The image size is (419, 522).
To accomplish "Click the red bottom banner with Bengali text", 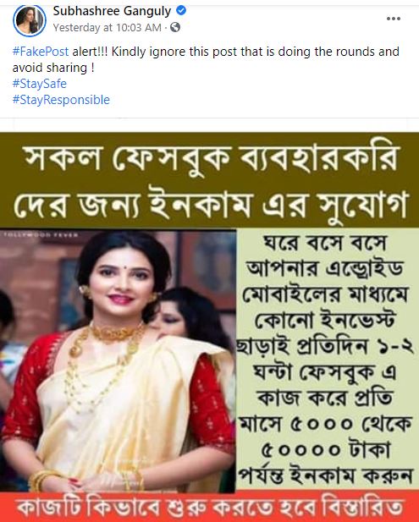I will (x=210, y=507).
